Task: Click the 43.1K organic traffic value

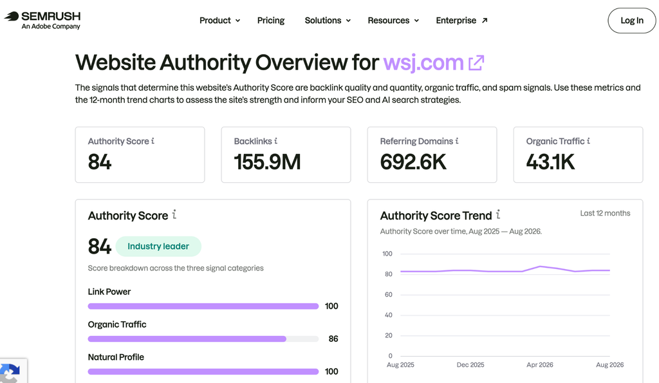Action: (x=550, y=162)
